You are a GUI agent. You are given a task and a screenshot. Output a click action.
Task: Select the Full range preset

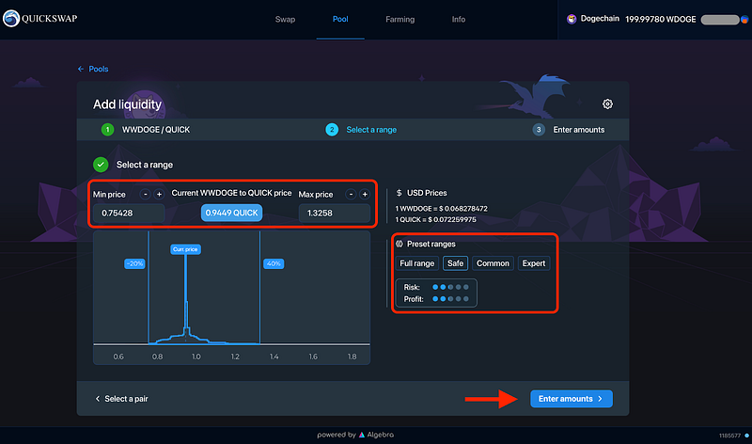[x=416, y=263]
